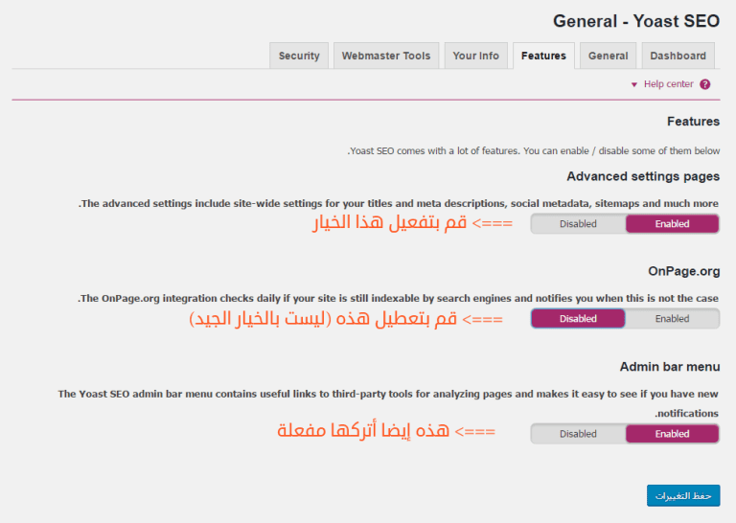Set Admin bar menu to Disabled
Screen dimensions: 736x523
coord(578,434)
